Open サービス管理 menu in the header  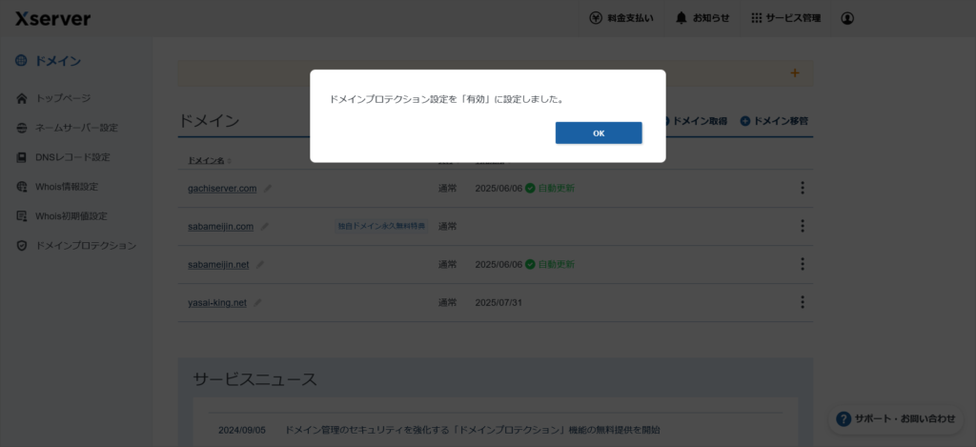click(x=785, y=18)
